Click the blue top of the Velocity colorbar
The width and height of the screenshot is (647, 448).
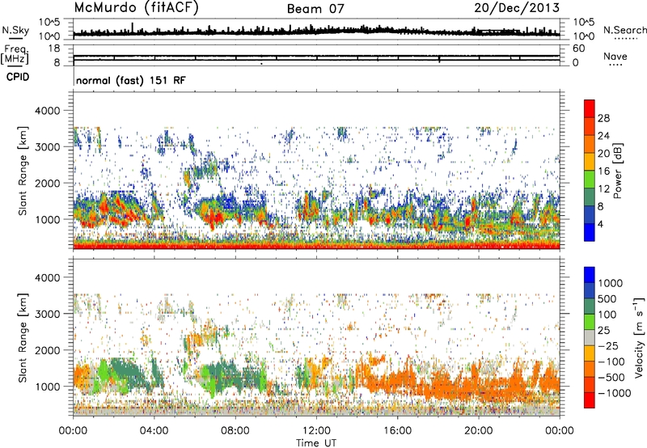(x=590, y=274)
